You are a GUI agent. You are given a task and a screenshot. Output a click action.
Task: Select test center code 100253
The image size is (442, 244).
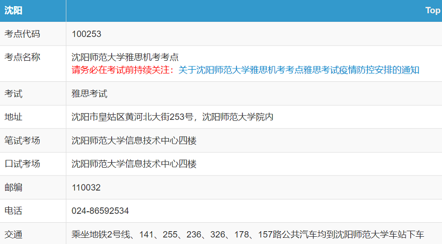[87, 34]
